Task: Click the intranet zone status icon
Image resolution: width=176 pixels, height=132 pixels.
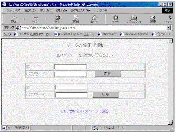Action: 95,128
